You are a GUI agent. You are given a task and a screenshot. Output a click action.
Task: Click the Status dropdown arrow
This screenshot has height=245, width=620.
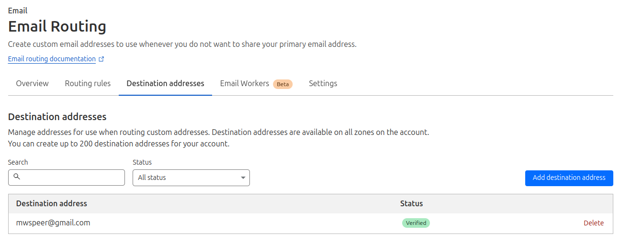pos(243,178)
